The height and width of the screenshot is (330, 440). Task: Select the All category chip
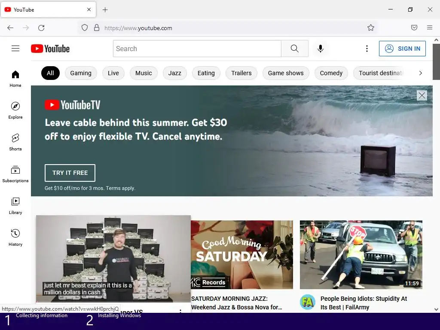coord(50,73)
